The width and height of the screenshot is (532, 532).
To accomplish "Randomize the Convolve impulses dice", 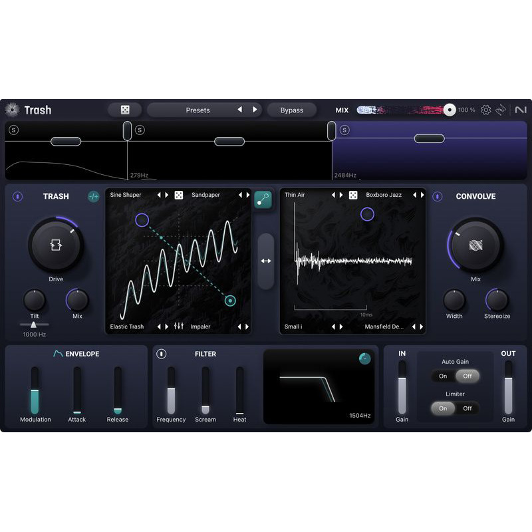I will click(353, 195).
